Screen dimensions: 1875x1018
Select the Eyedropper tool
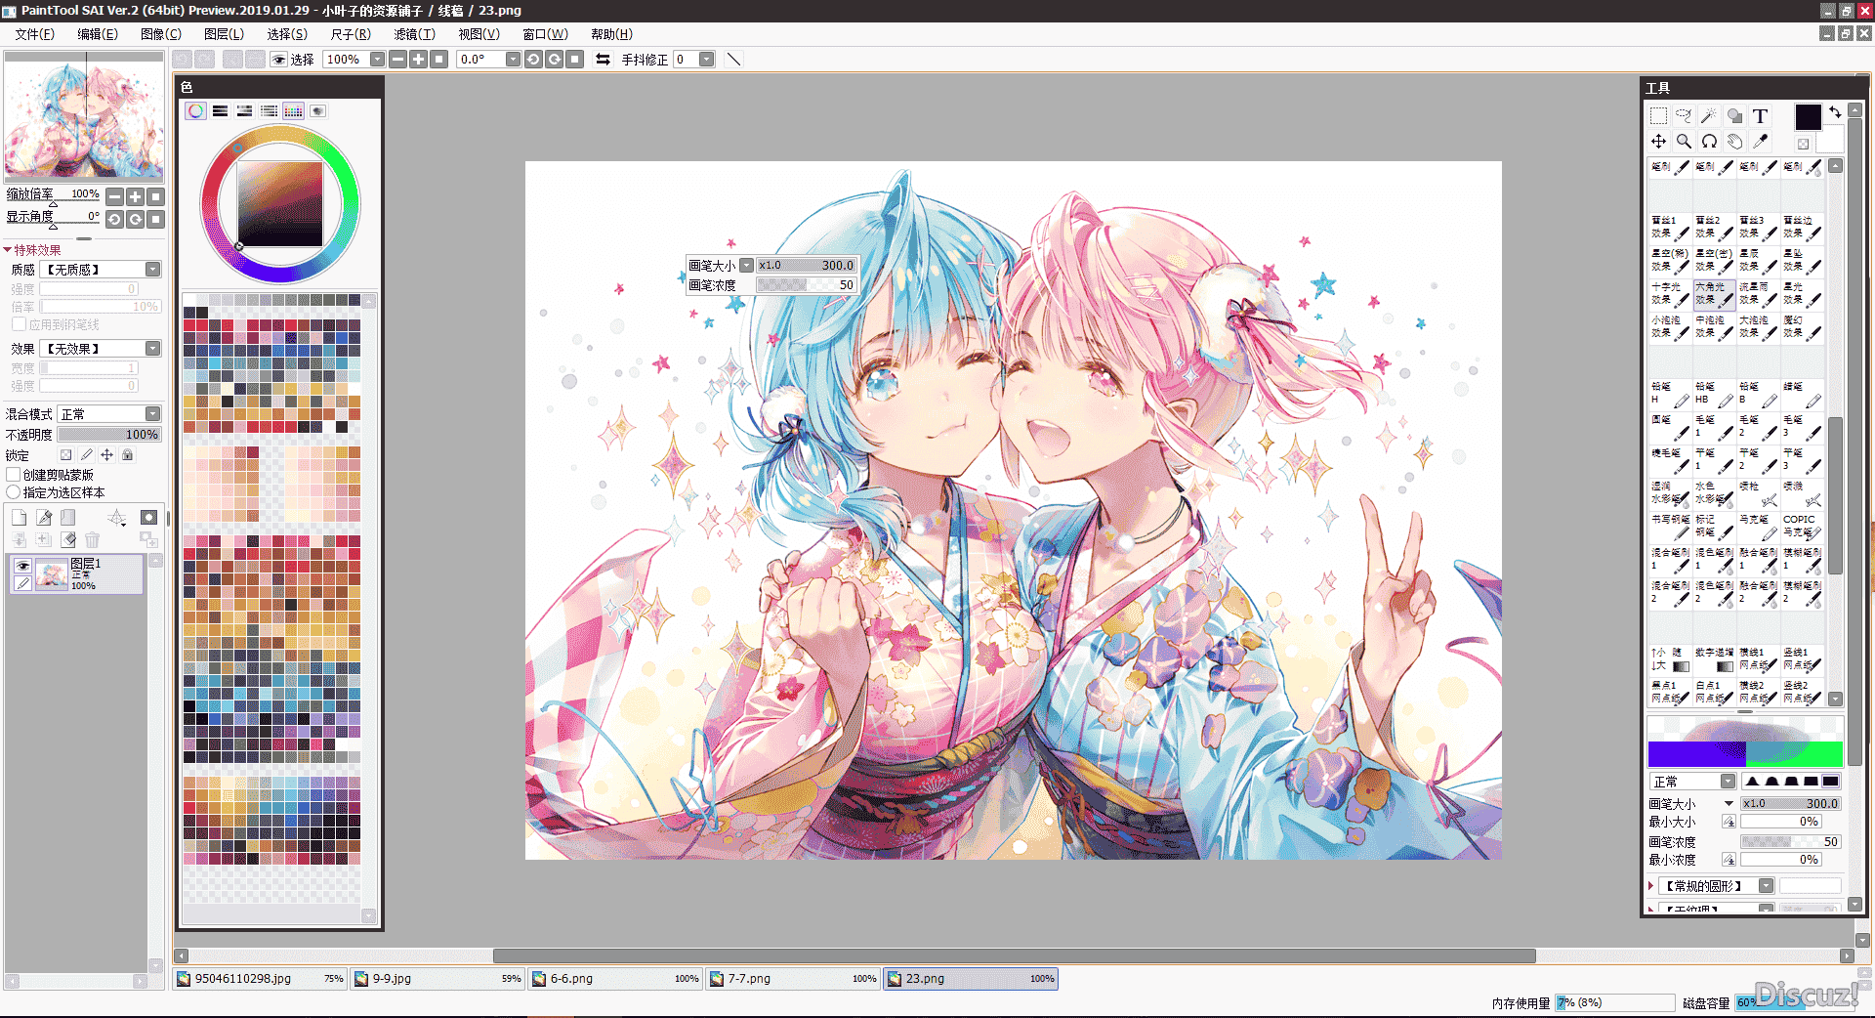[x=1760, y=142]
